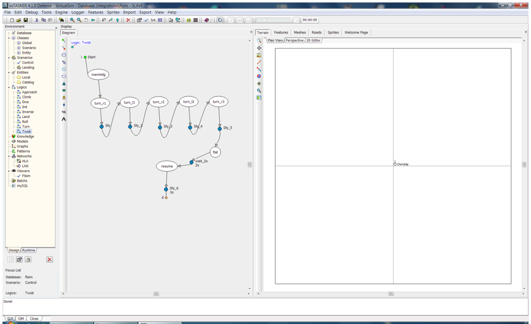Viewport: 531px width, 324px height.
Task: Collapse the Networks tree node
Action: [x=9, y=156]
